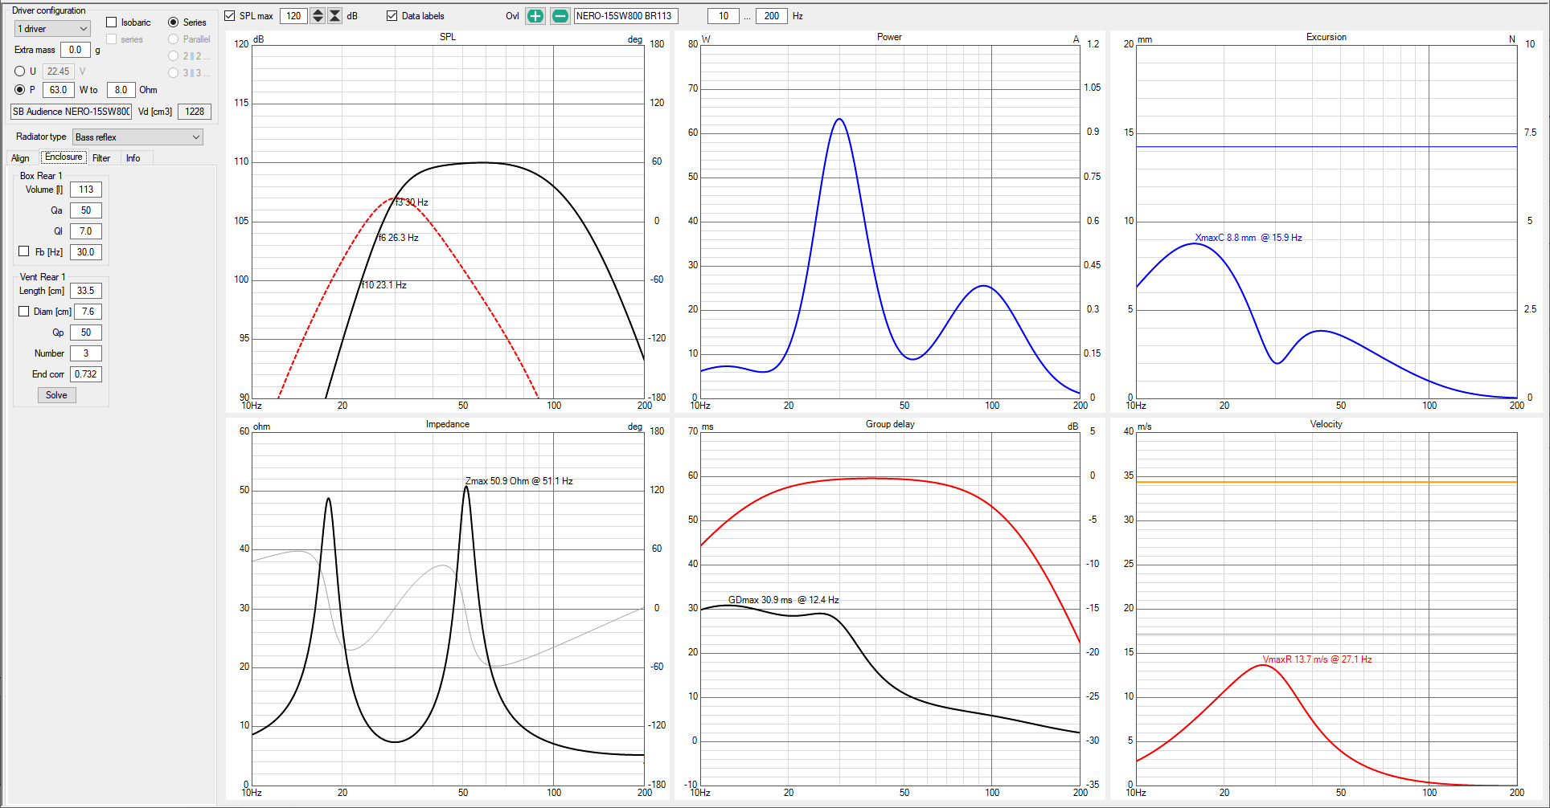
Task: Click the 'f6 26.3 Hz' data label
Action: [x=399, y=238]
